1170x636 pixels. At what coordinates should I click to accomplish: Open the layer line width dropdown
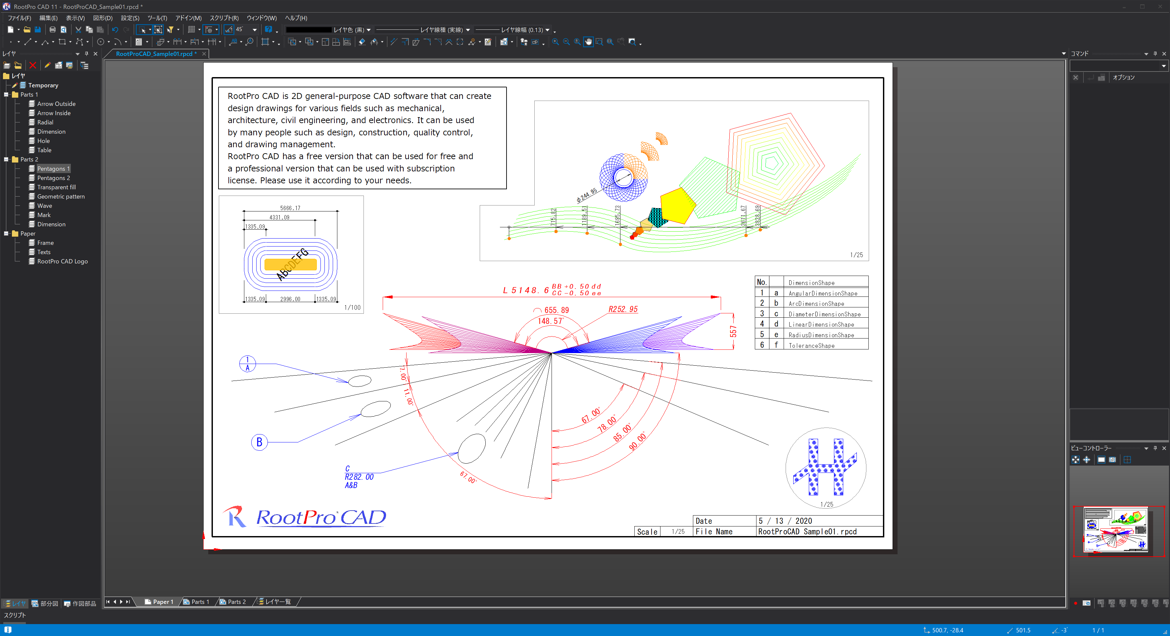(548, 29)
